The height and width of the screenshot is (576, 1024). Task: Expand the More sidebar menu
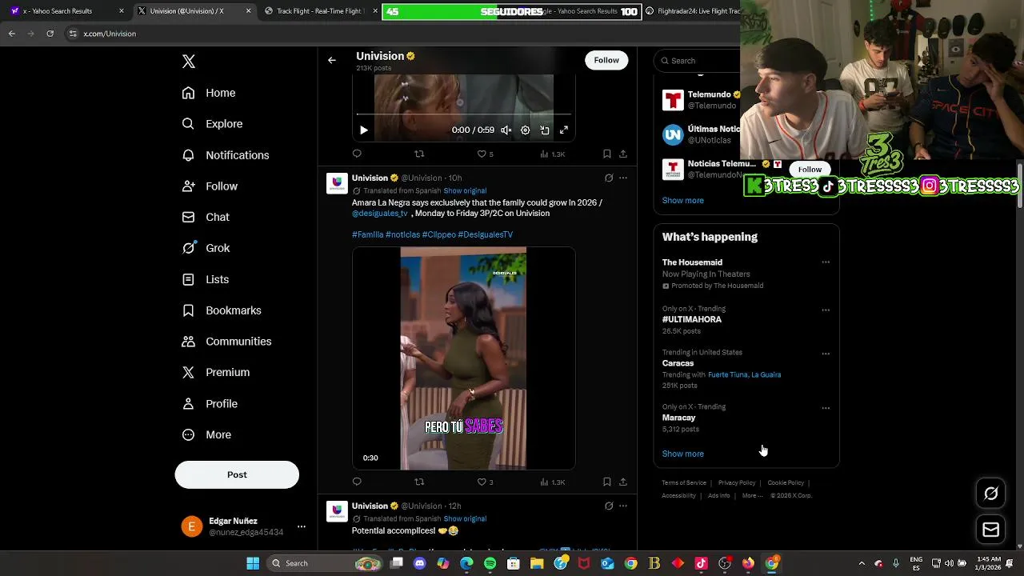click(206, 434)
